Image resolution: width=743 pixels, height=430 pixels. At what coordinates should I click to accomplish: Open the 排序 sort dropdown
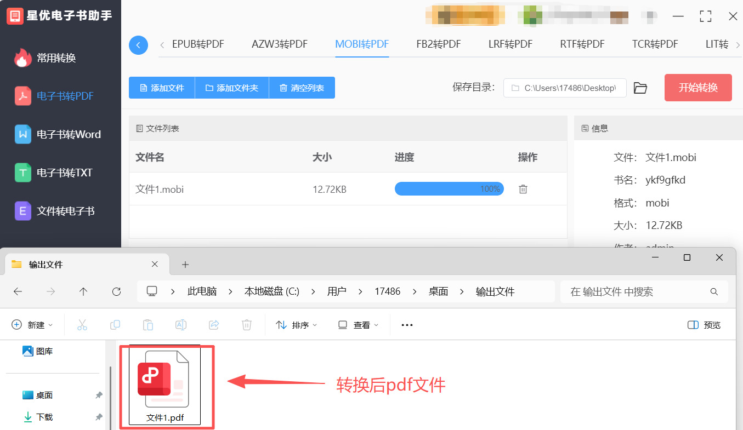[x=297, y=325]
